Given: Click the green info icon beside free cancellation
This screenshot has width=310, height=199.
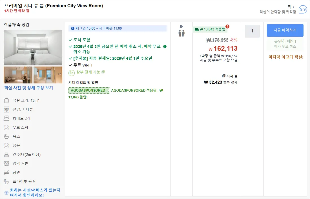Looking at the screenshot, I should pos(165,47).
